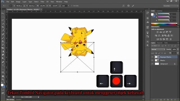The image size is (180, 101).
Task: Open the Opacity slider dropdown arrow
Action: tap(178, 49)
